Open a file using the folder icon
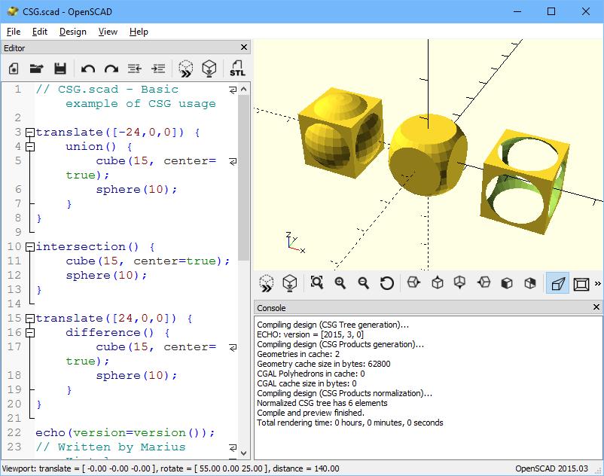The height and width of the screenshot is (476, 604). pos(37,69)
